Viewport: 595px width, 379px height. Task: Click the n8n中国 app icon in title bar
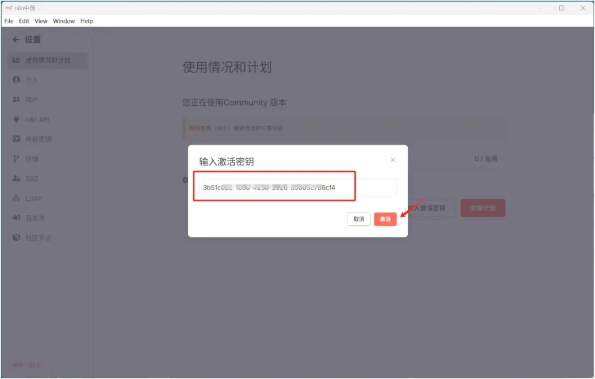click(x=8, y=8)
